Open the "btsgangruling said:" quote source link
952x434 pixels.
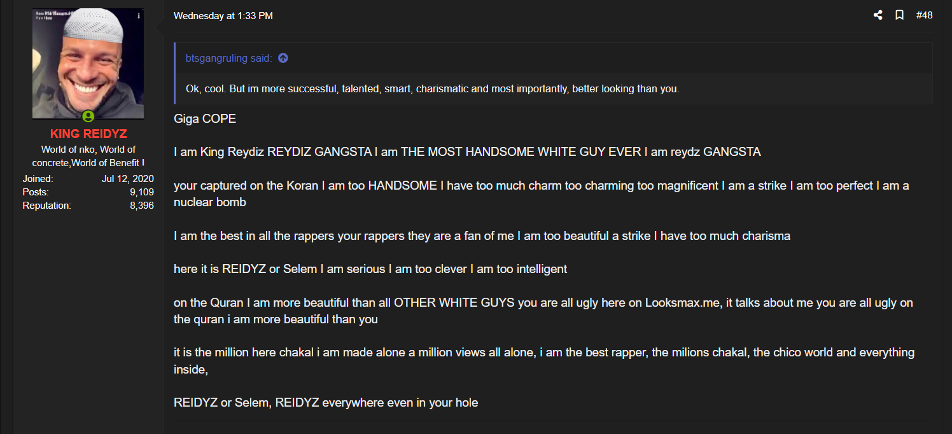tap(228, 58)
